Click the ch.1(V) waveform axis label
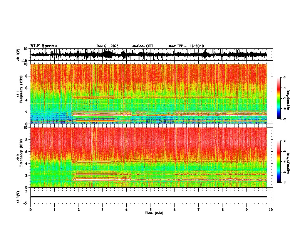305x235 pixels. [x=18, y=55]
